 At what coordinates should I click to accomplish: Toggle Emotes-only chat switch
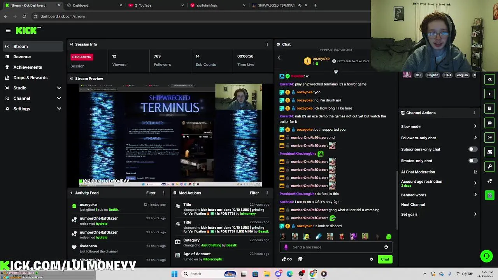(x=472, y=161)
